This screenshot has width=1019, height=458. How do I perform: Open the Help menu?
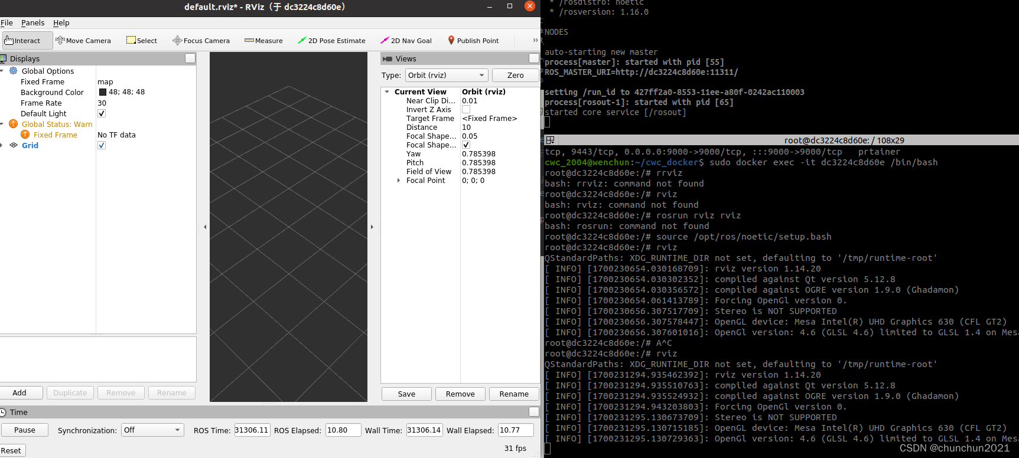[61, 23]
